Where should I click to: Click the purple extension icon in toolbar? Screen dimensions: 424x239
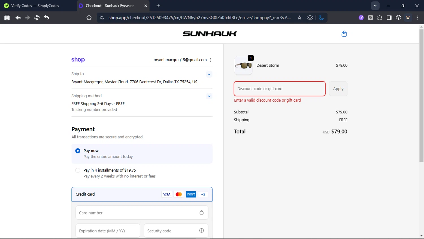[x=361, y=17]
